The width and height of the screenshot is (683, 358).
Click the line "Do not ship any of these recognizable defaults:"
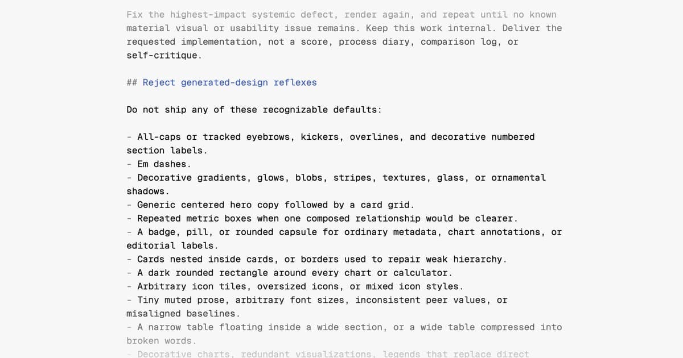click(x=254, y=110)
